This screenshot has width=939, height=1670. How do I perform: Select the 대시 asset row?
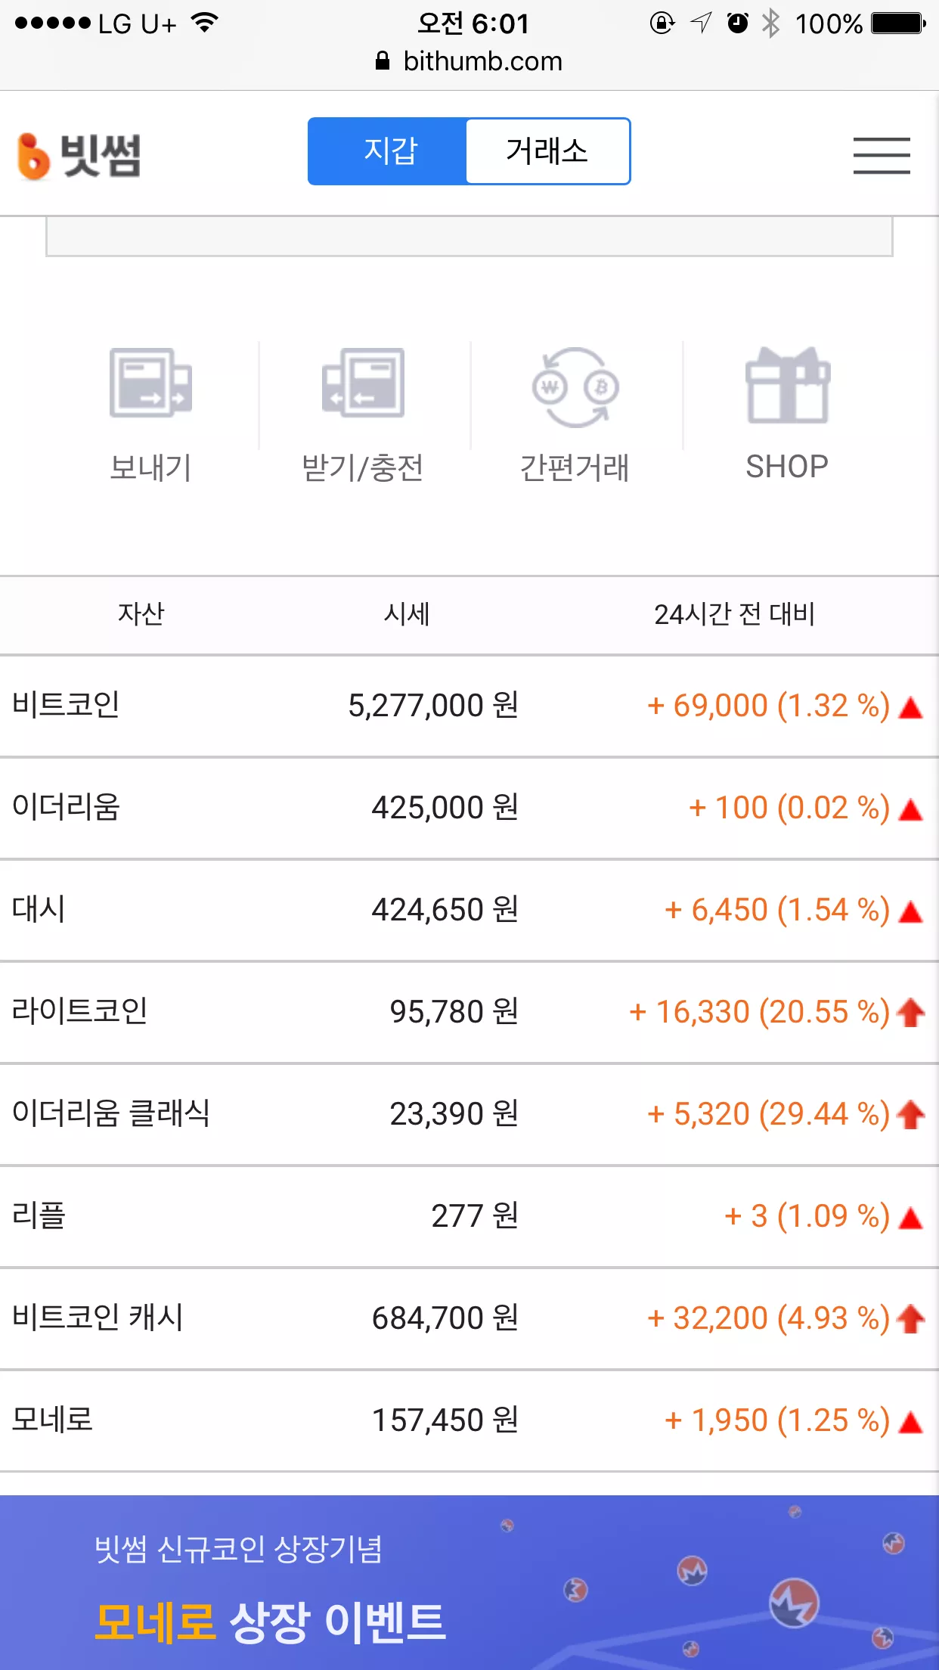coord(469,910)
